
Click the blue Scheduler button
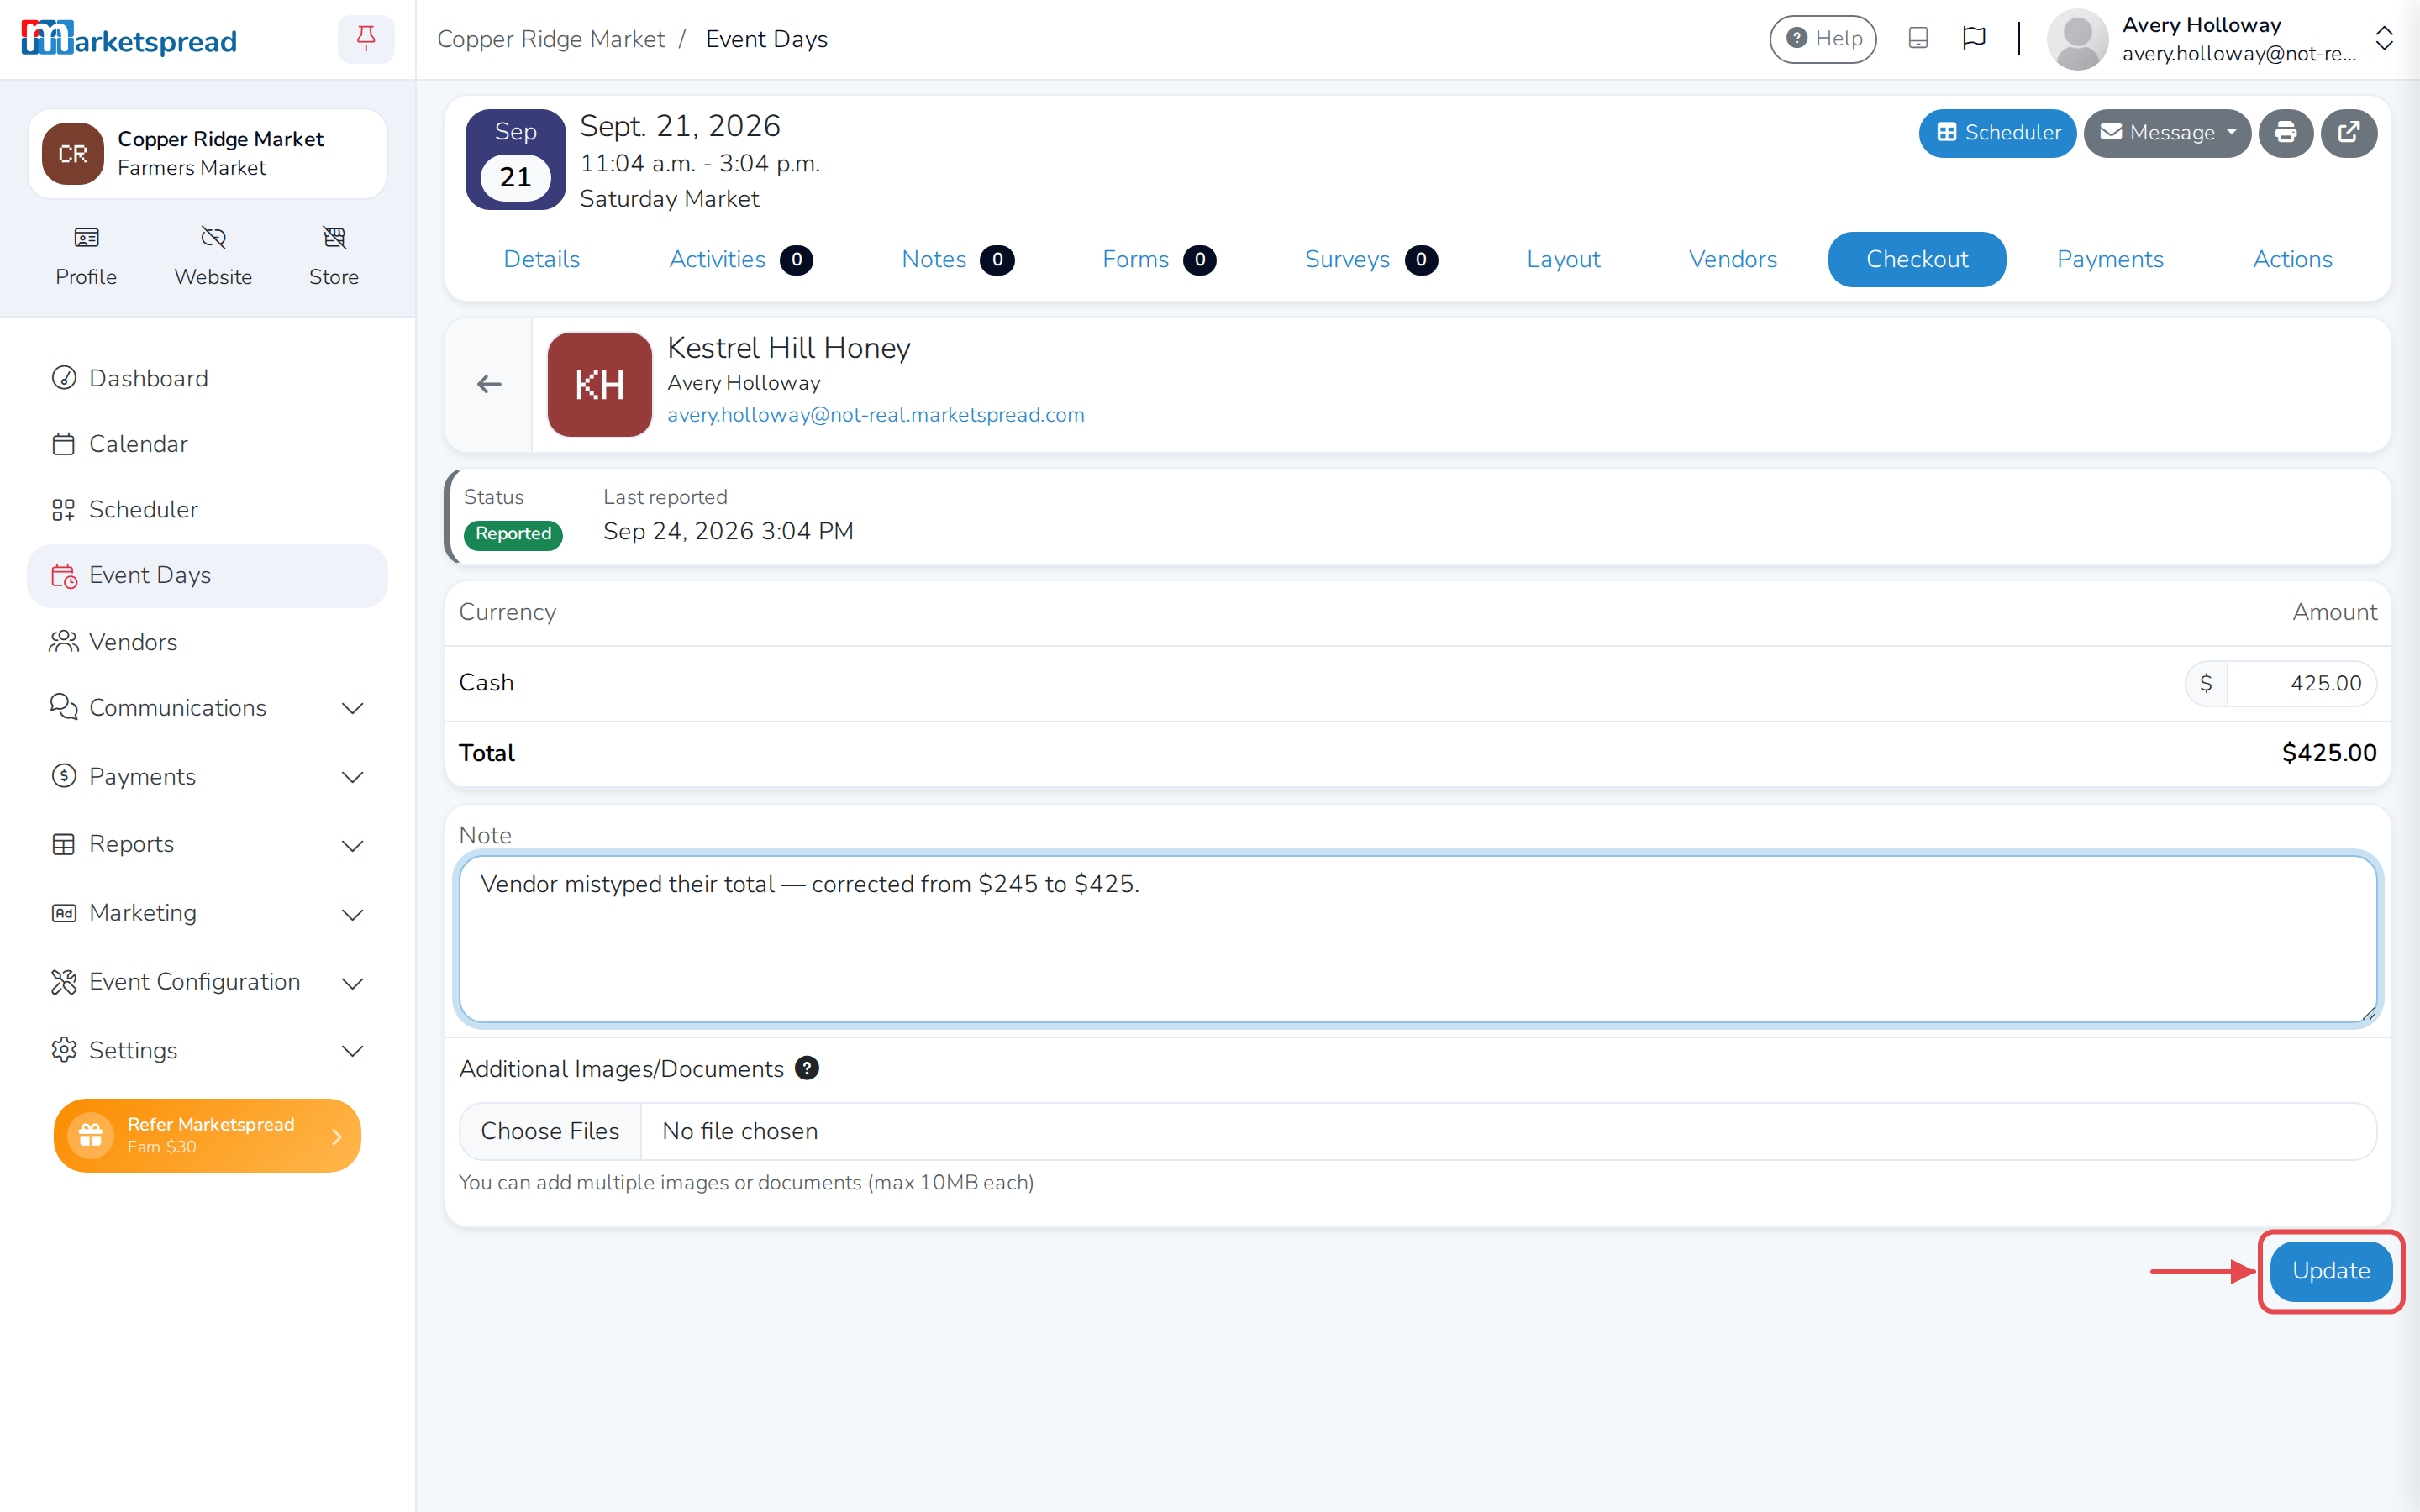click(1997, 133)
